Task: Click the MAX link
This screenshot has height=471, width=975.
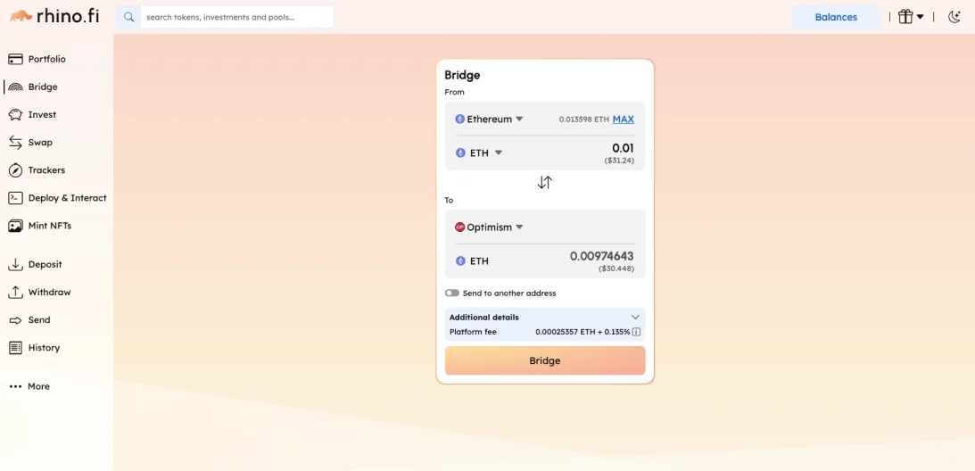Action: click(x=623, y=119)
